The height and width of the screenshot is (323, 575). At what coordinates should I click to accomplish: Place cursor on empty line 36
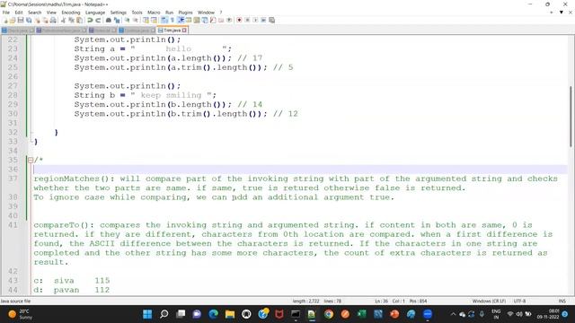pyautogui.click(x=300, y=170)
